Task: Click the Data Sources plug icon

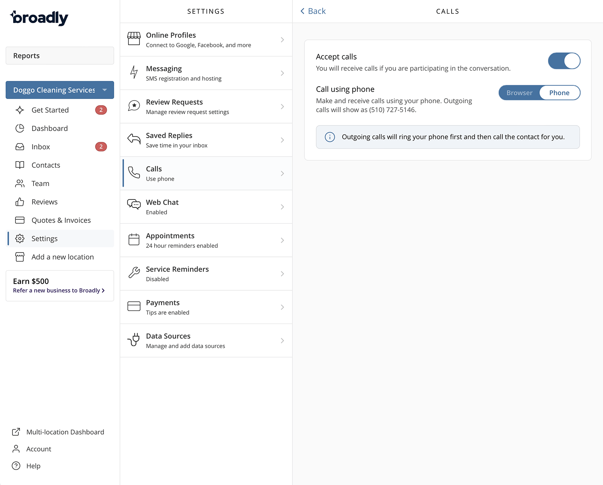Action: pyautogui.click(x=134, y=340)
